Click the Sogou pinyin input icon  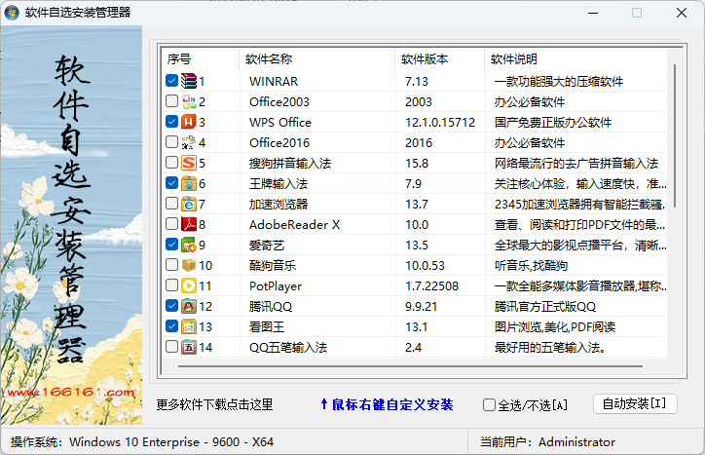[189, 163]
